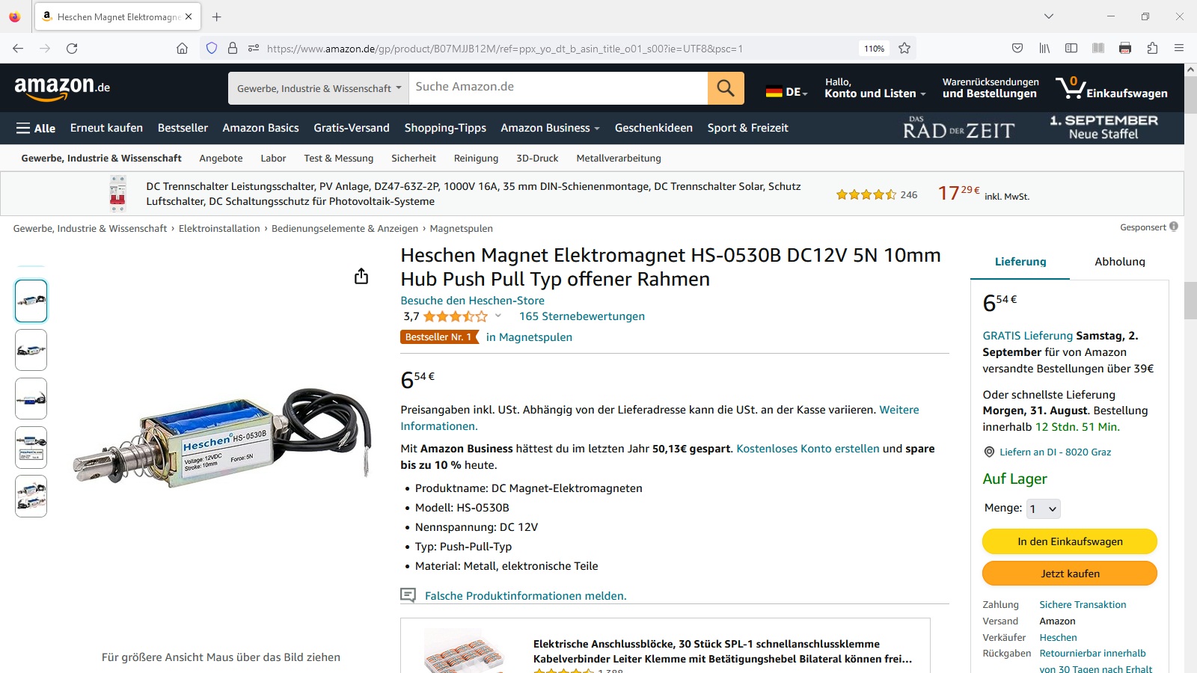The height and width of the screenshot is (673, 1197).
Task: Expand the search category dropdown Gewerbe, Industrie
Action: [x=319, y=88]
